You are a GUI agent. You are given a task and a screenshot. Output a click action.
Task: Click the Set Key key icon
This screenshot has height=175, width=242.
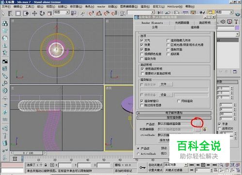[143, 168]
